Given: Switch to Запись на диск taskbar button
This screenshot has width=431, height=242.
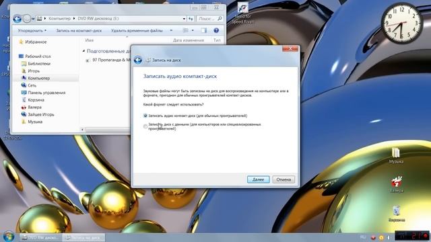Looking at the screenshot, I should (84, 237).
